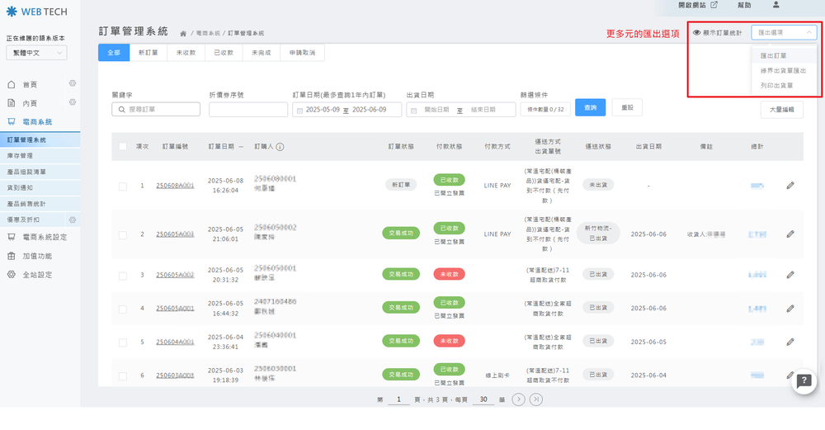Edit order 250605A001 with pencil icon
This screenshot has width=825, height=430.
point(790,309)
